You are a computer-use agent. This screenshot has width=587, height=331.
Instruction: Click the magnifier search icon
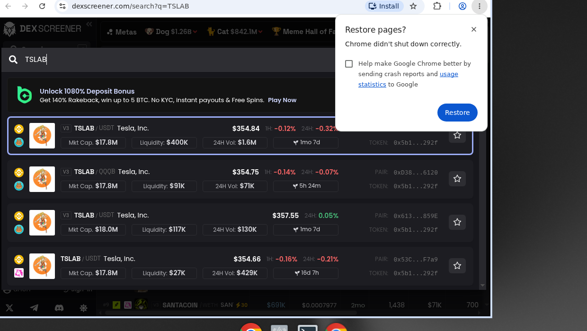pos(14,60)
